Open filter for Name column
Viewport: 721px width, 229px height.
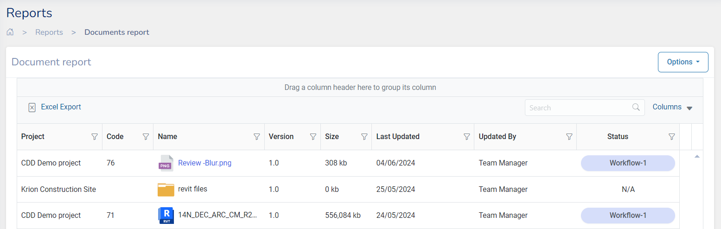[x=257, y=137]
